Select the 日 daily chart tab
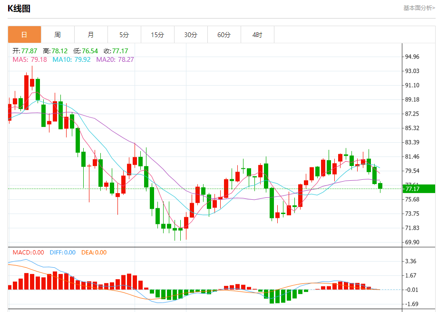The height and width of the screenshot is (312, 438). pos(25,35)
